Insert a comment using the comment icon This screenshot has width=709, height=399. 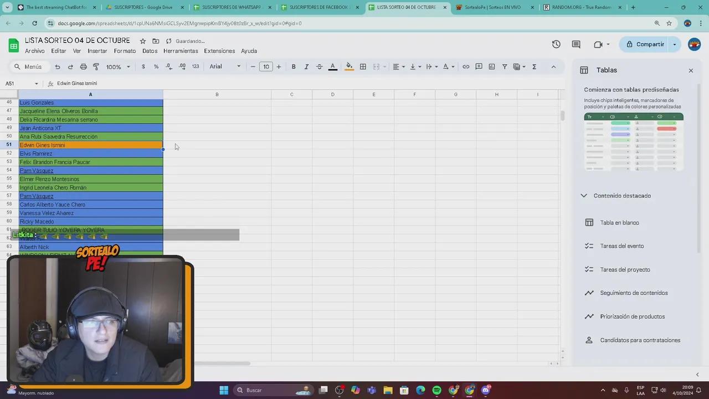tap(479, 66)
